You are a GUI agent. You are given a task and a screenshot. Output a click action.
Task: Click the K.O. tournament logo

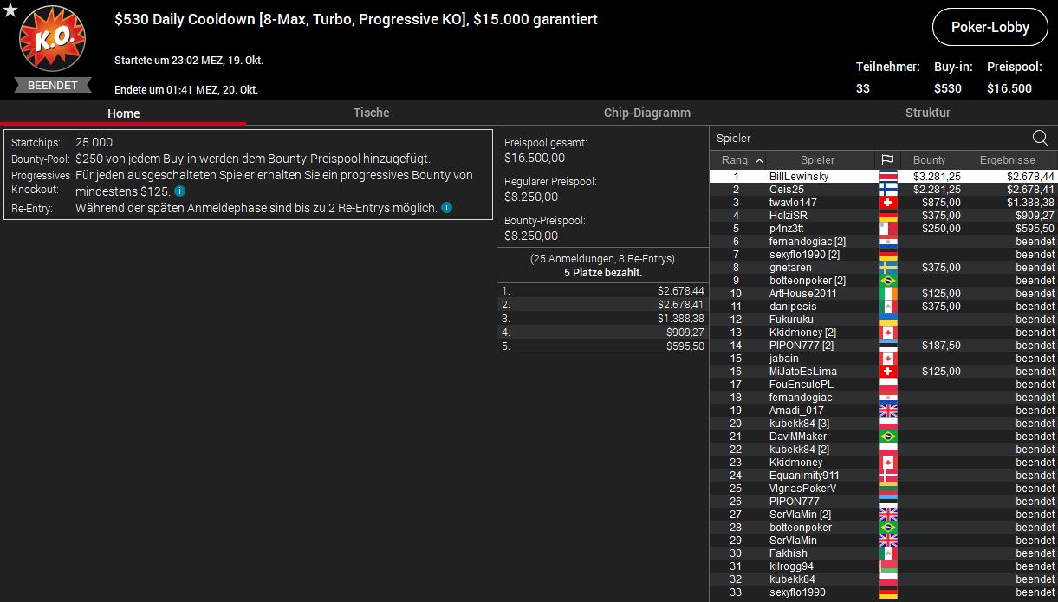(x=52, y=42)
